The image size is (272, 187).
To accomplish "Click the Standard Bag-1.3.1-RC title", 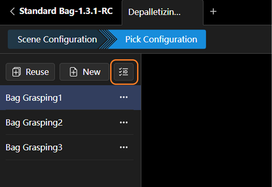I will click(66, 11).
